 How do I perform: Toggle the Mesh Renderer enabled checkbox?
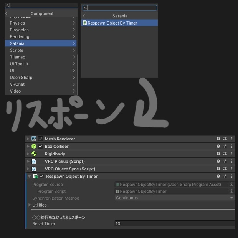click(x=40, y=139)
